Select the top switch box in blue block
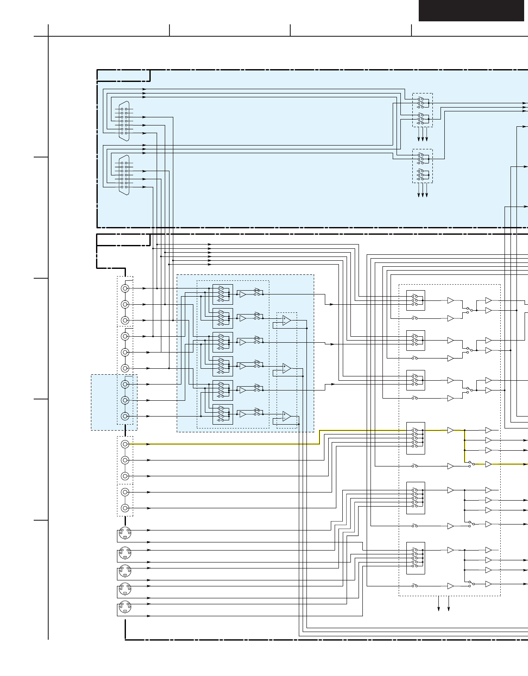This screenshot has height=676, width=528. [223, 294]
